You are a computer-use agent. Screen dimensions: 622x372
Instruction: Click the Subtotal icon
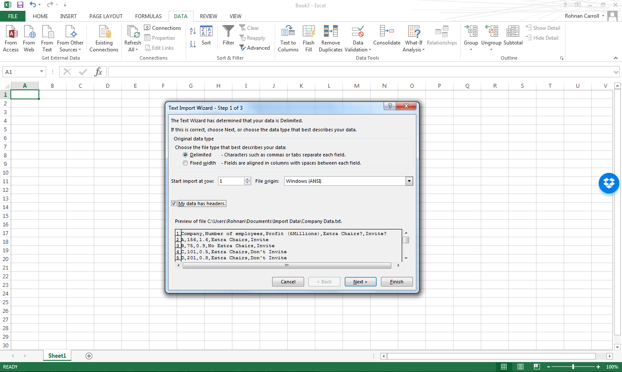click(x=513, y=35)
